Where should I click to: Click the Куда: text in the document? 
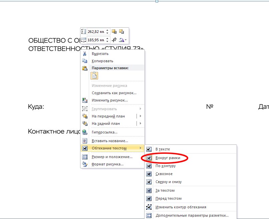(36, 107)
